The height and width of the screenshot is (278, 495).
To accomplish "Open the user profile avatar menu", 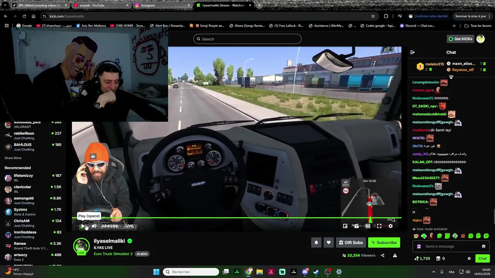I will click(481, 39).
